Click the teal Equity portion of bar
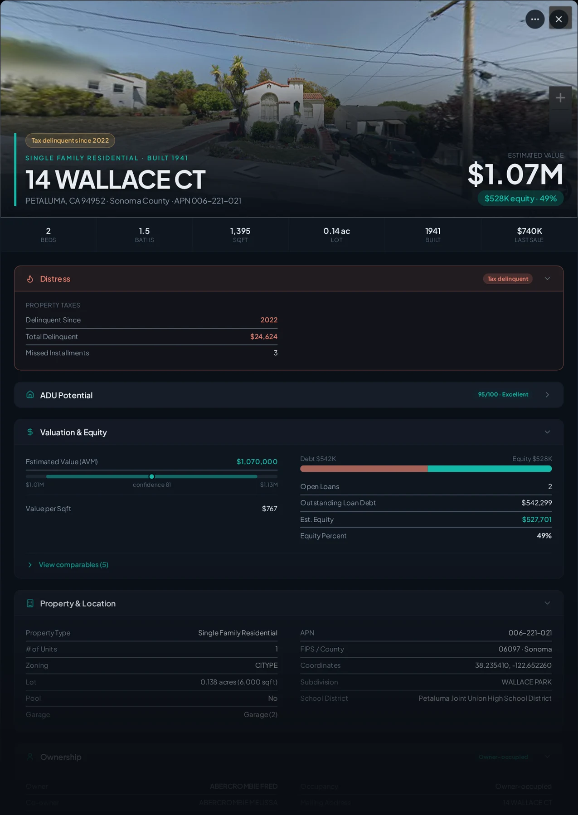This screenshot has height=815, width=578. [x=490, y=469]
